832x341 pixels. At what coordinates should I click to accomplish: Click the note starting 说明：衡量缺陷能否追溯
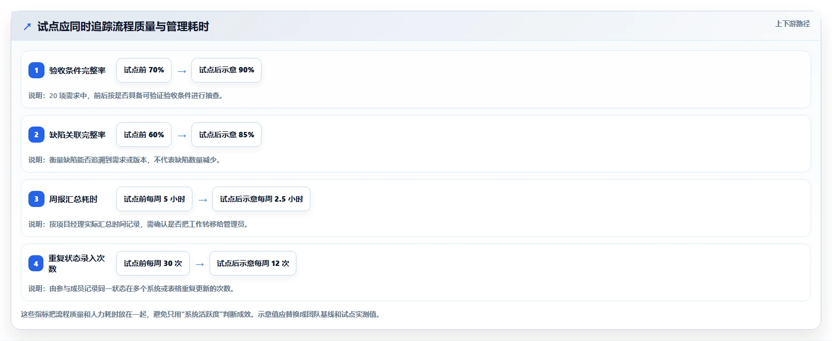[124, 160]
